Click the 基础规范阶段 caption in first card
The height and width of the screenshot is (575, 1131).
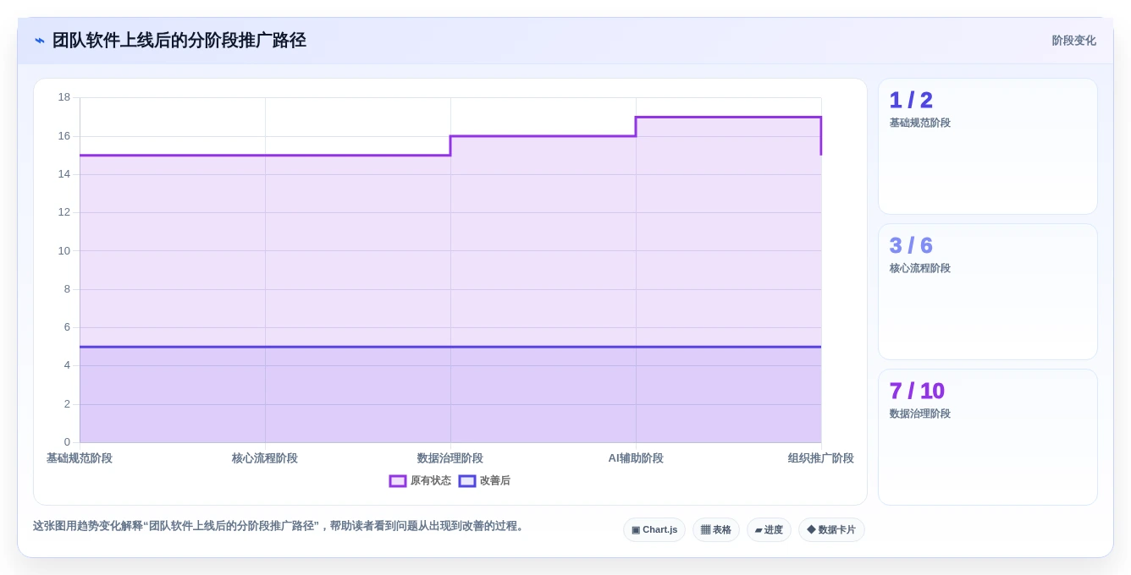click(x=920, y=123)
